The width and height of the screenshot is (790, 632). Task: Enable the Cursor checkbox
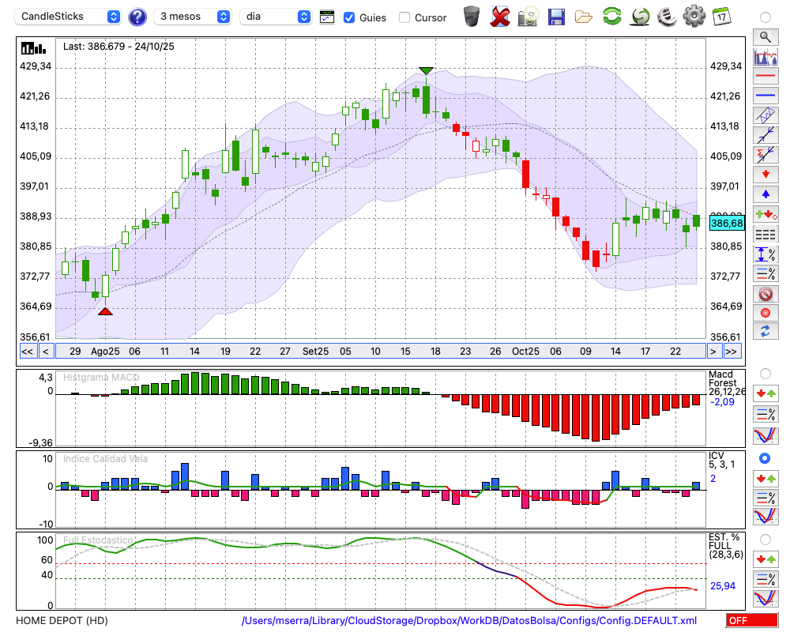coord(404,17)
